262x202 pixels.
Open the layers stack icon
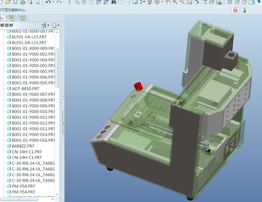pyautogui.click(x=212, y=2)
